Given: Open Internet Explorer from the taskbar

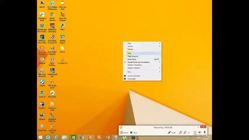Looking at the screenshot, I should pyautogui.click(x=57, y=137).
